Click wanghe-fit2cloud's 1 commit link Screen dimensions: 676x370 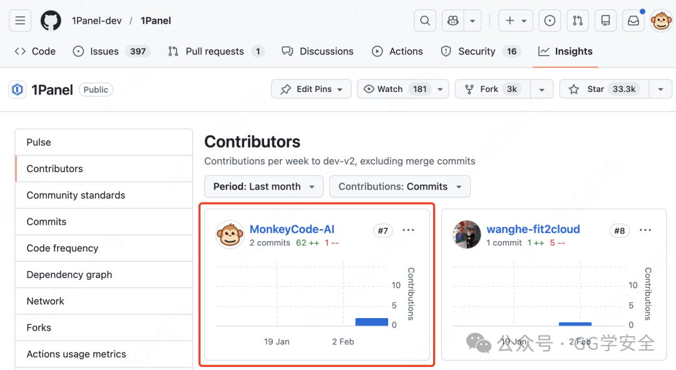(504, 243)
